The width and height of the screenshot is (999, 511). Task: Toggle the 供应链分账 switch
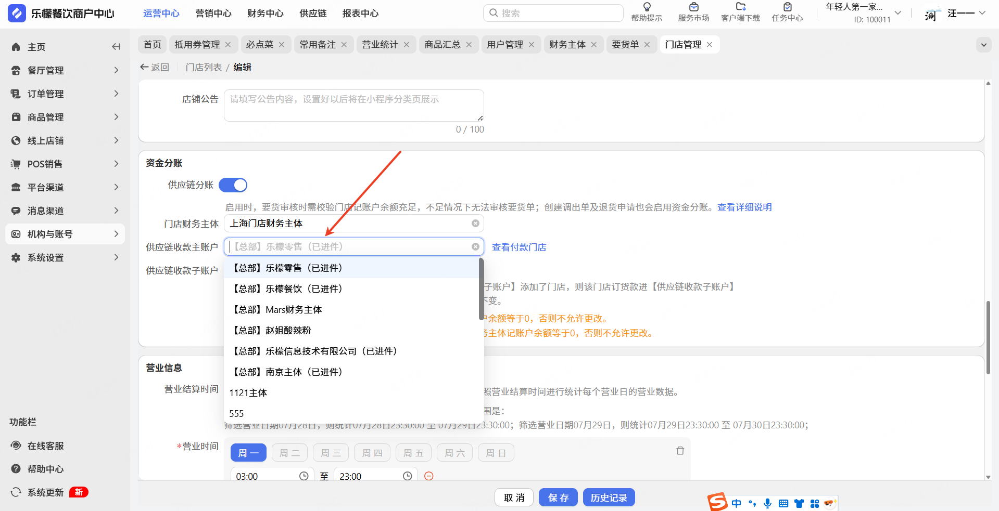pos(233,185)
